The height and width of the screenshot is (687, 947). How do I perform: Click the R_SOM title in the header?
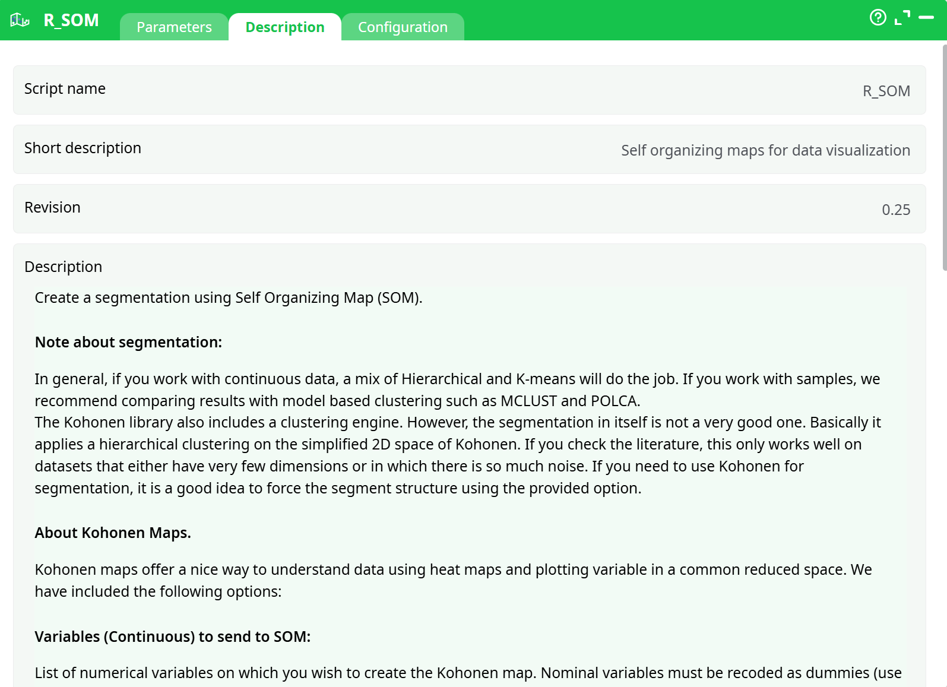point(71,20)
